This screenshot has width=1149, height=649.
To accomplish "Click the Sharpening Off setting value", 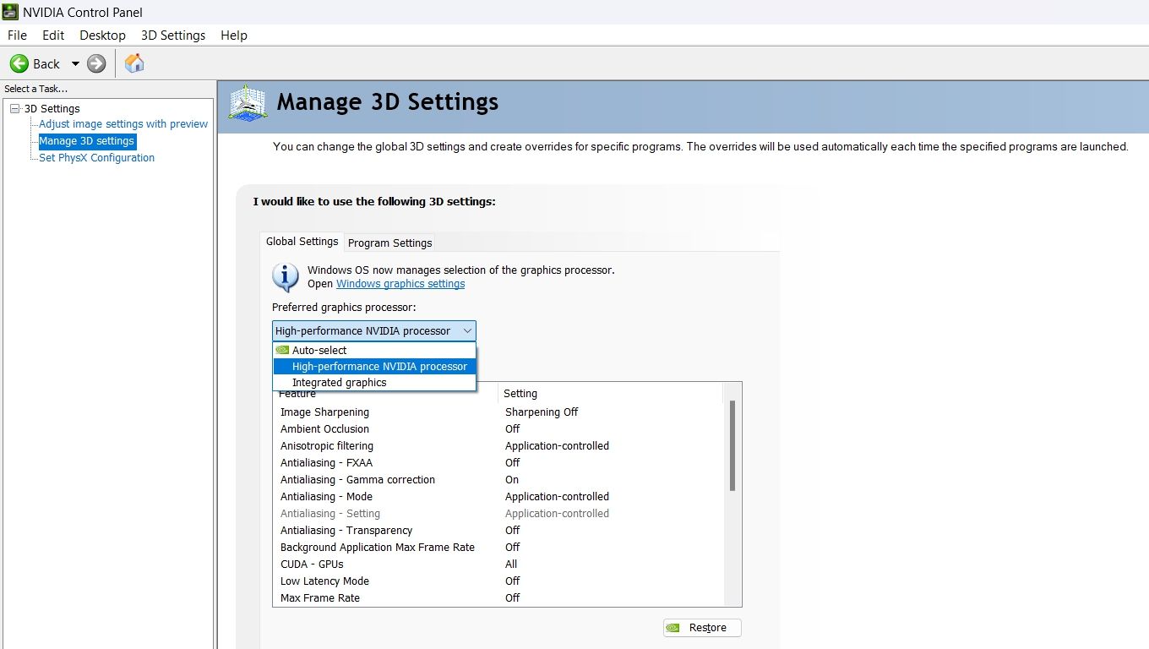I will click(x=542, y=412).
